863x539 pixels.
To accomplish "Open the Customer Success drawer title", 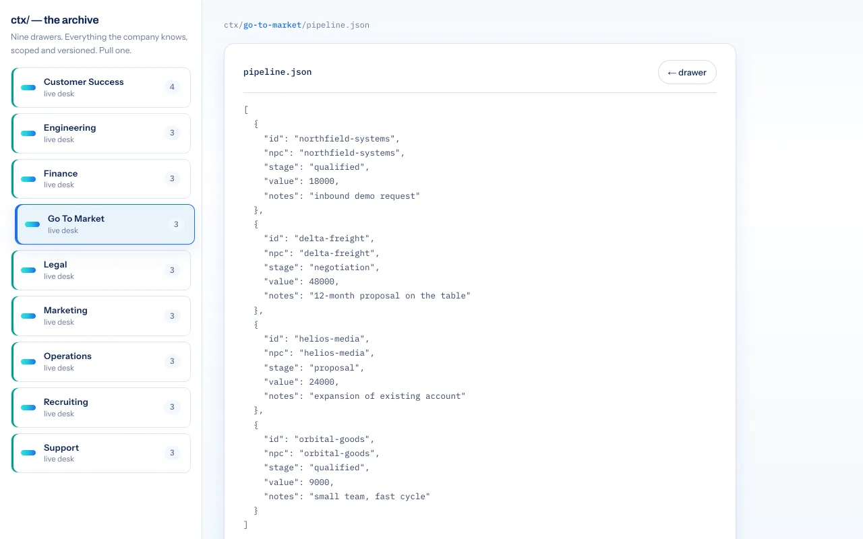I will [84, 82].
